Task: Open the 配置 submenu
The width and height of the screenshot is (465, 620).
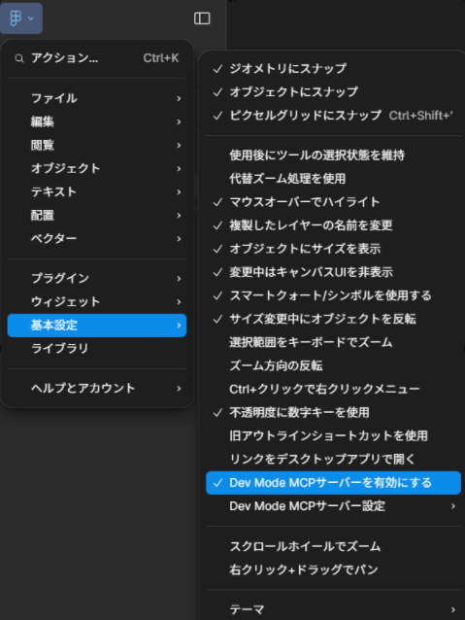Action: [x=97, y=215]
